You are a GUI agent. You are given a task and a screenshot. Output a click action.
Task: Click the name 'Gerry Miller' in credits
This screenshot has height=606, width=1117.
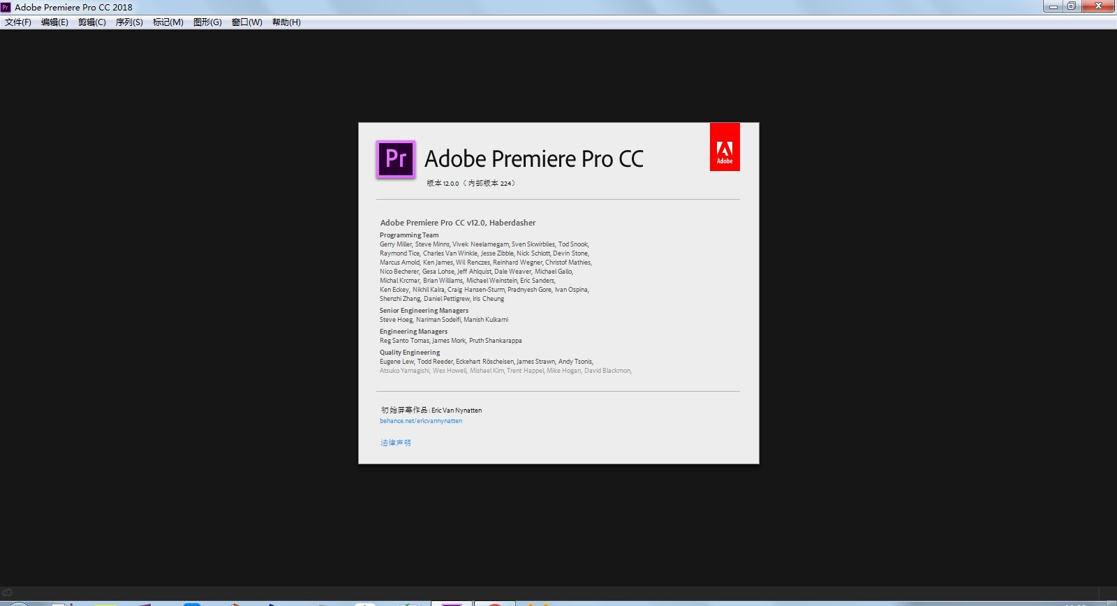tap(396, 244)
